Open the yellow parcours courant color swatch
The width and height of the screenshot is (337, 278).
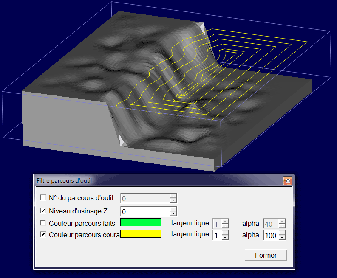click(x=141, y=234)
